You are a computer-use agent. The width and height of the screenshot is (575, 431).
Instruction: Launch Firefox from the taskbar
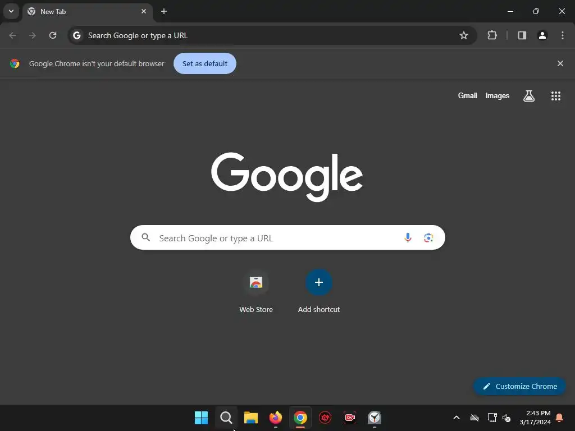(x=275, y=418)
